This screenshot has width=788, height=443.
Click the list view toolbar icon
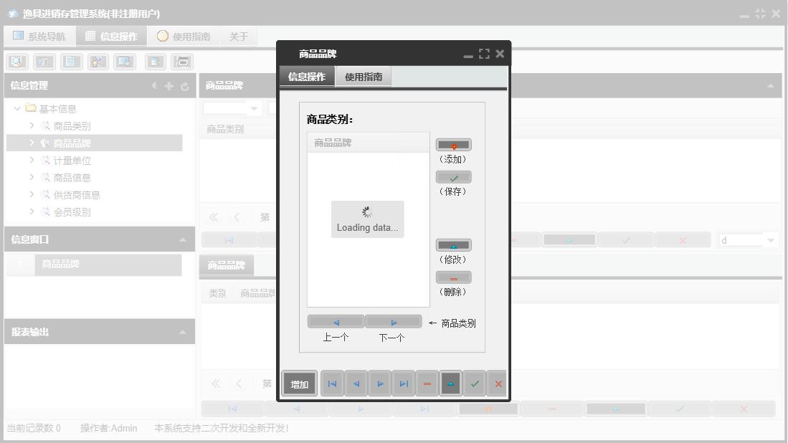[44, 62]
